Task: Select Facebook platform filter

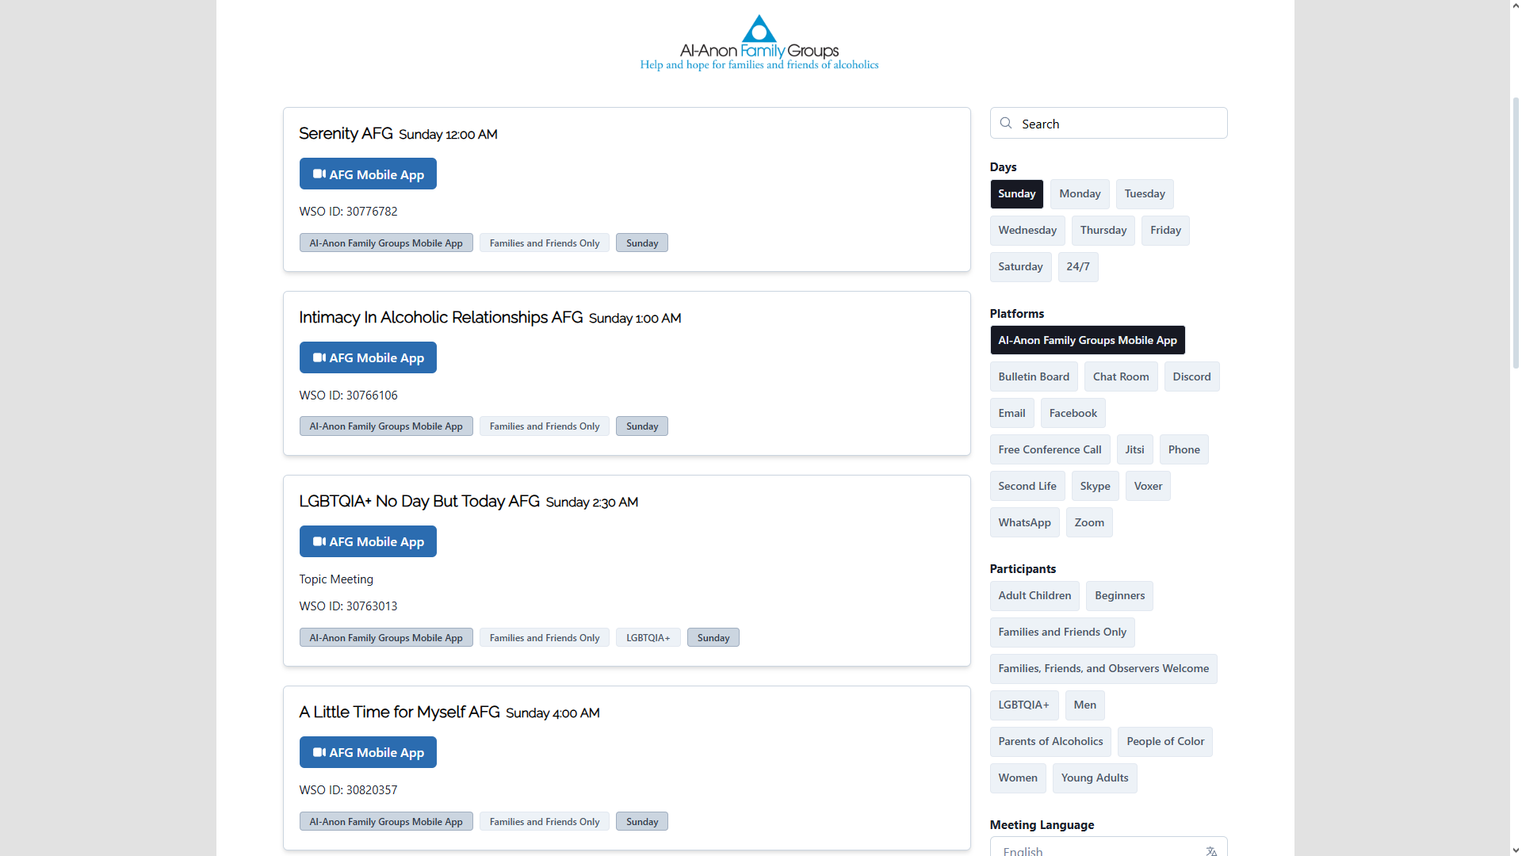Action: 1073,413
